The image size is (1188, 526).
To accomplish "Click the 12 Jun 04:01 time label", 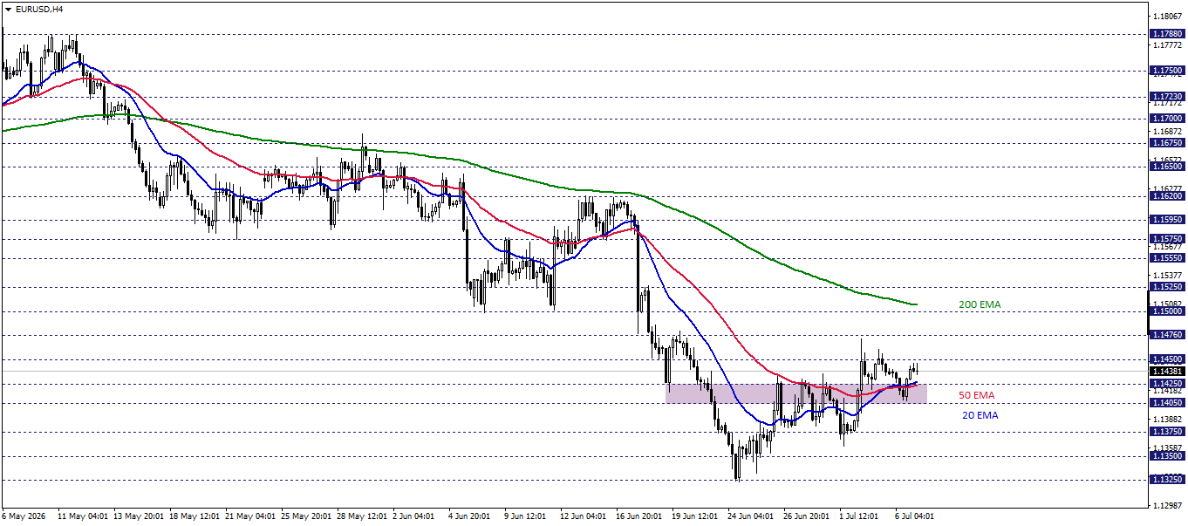I will point(584,516).
